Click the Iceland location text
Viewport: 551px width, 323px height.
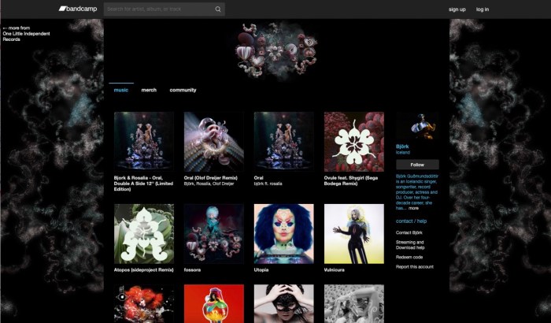[403, 153]
